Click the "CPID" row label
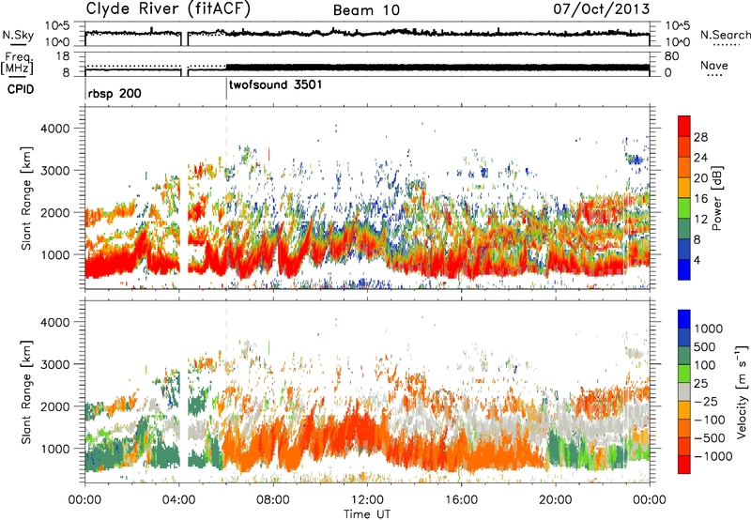 pyautogui.click(x=21, y=89)
